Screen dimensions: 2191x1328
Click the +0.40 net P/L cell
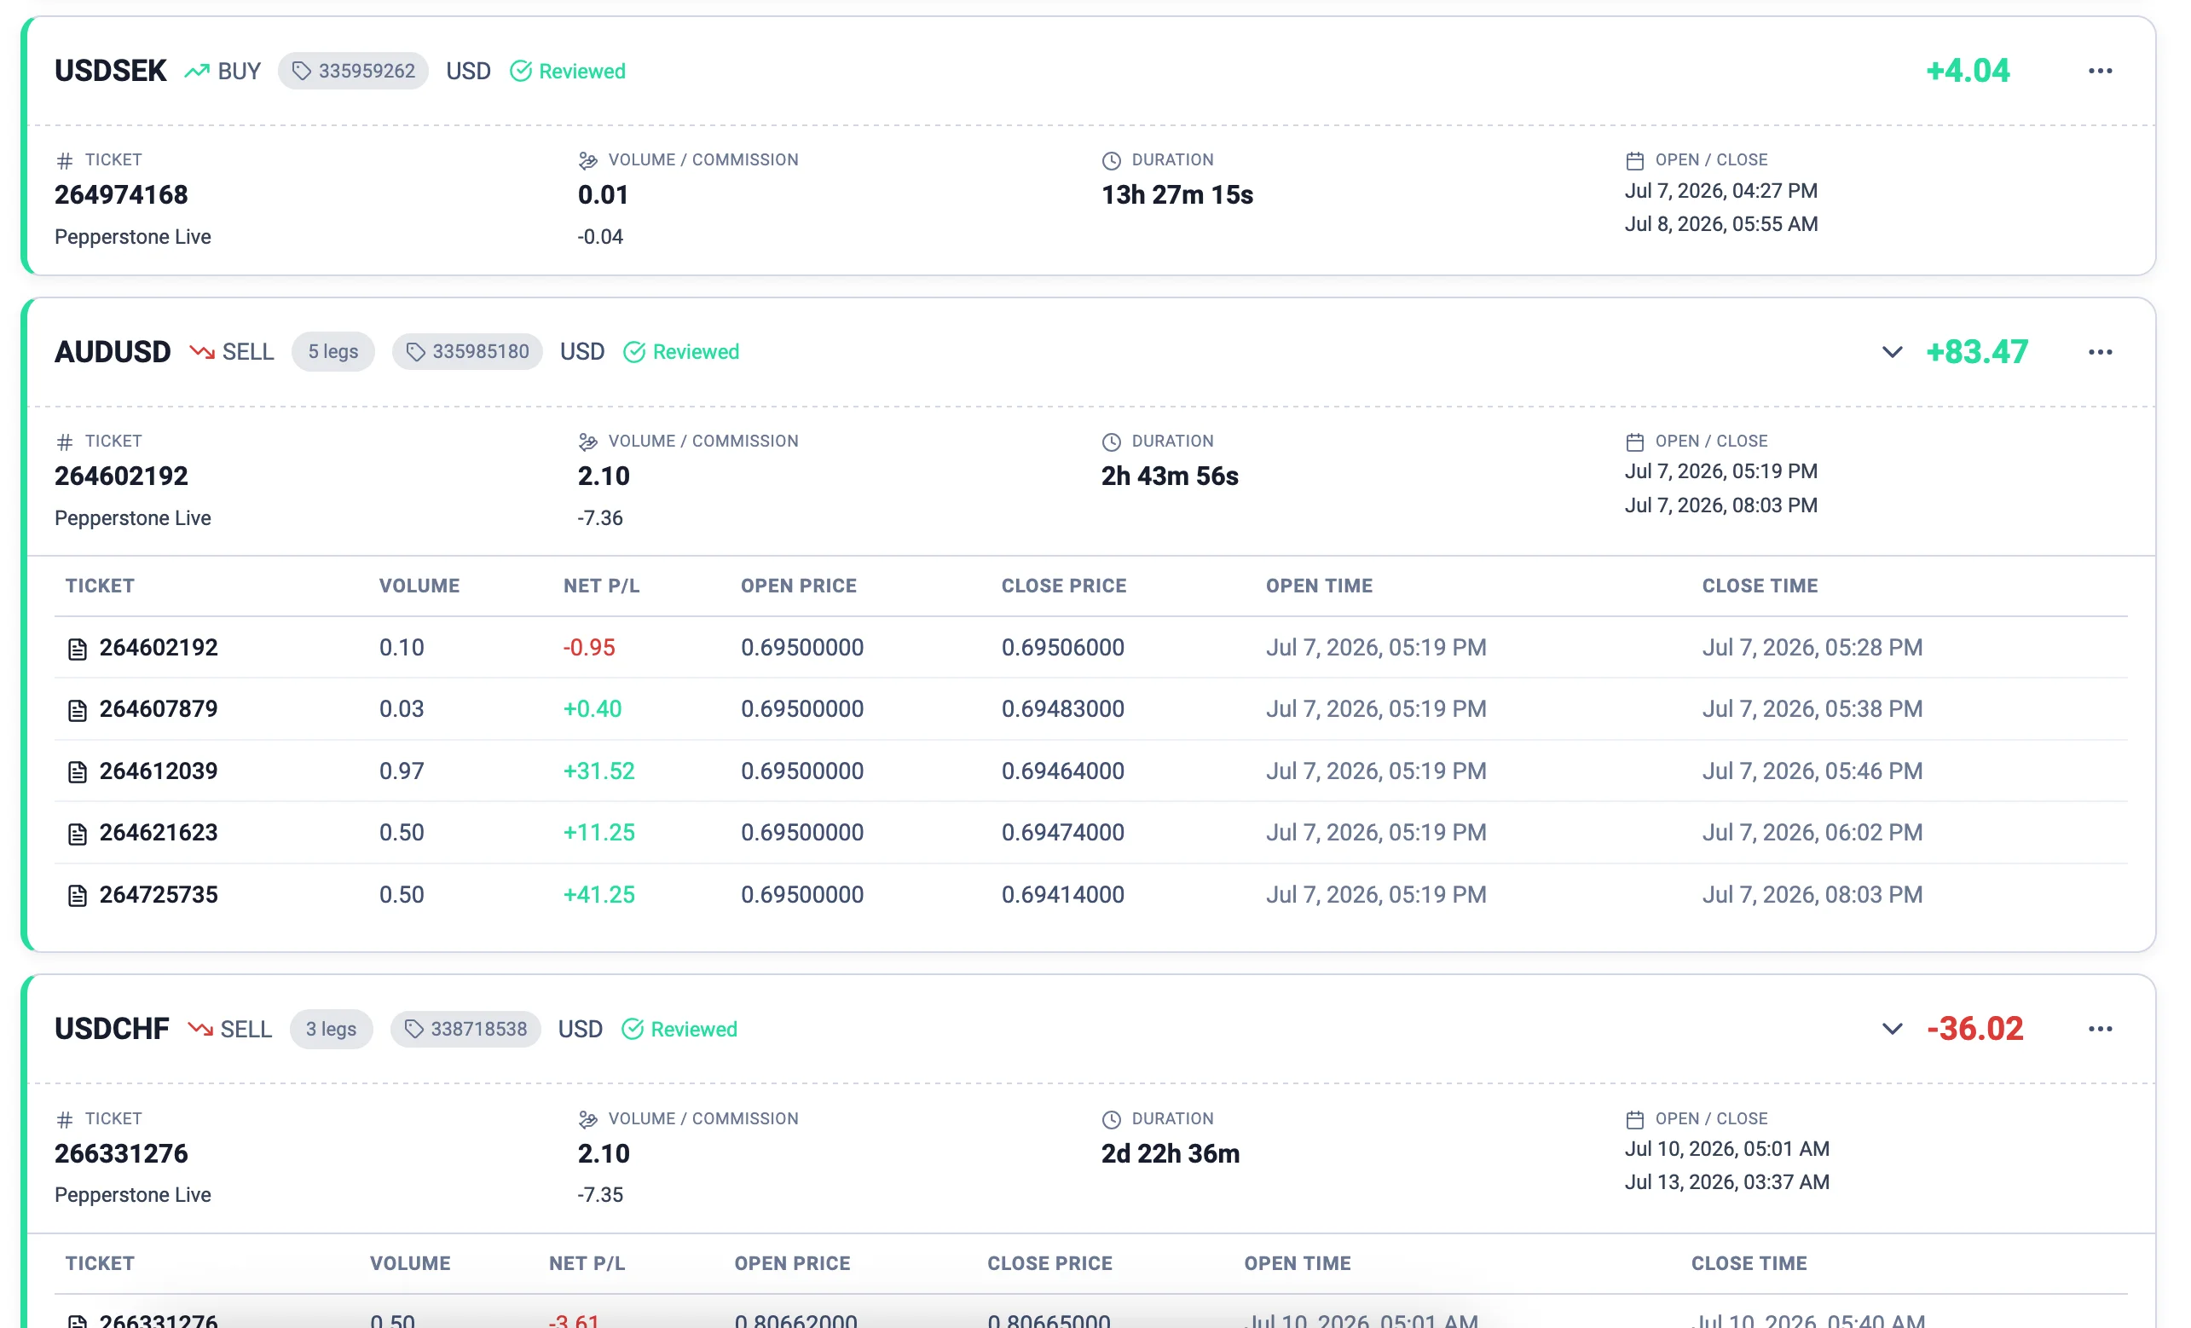[593, 708]
